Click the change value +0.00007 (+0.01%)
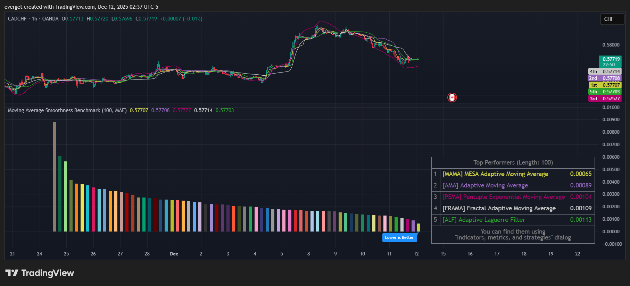Viewport: 630px width, 286px height. 181,19
